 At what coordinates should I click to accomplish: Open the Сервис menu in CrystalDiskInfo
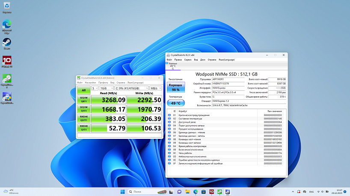[x=188, y=60]
